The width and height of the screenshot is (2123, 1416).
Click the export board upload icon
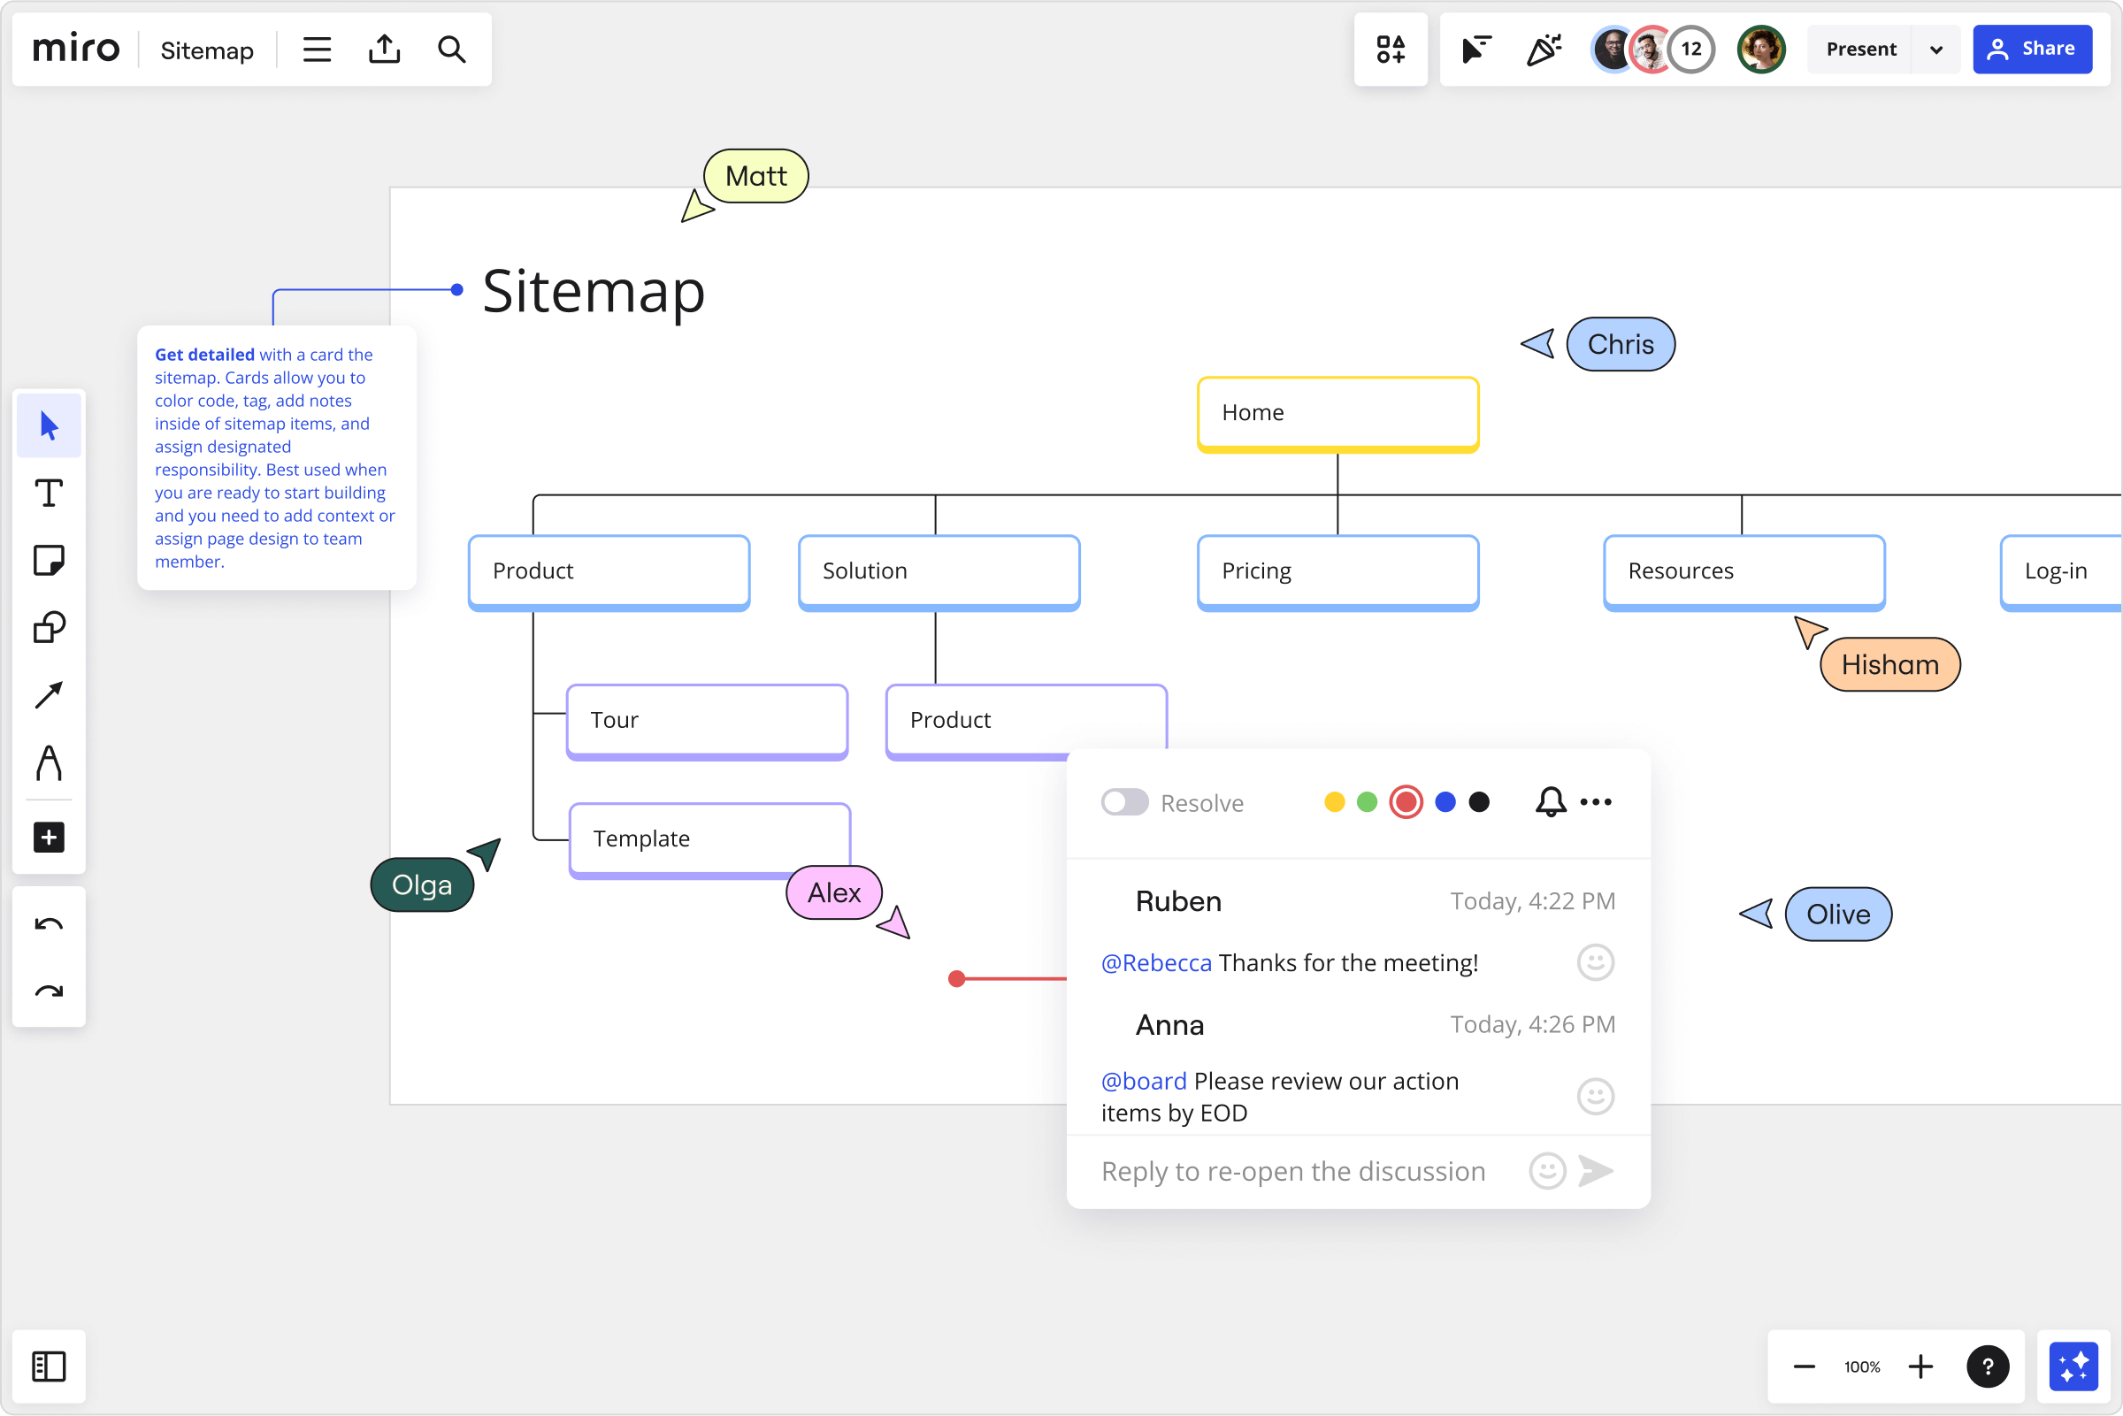[385, 49]
